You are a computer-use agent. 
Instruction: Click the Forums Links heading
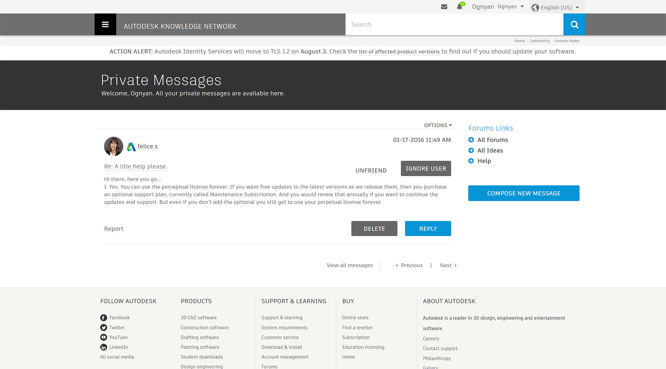(x=490, y=128)
